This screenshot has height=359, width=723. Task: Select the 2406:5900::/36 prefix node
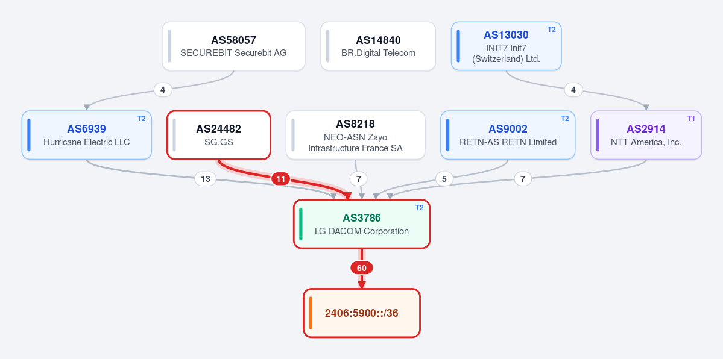(x=362, y=313)
